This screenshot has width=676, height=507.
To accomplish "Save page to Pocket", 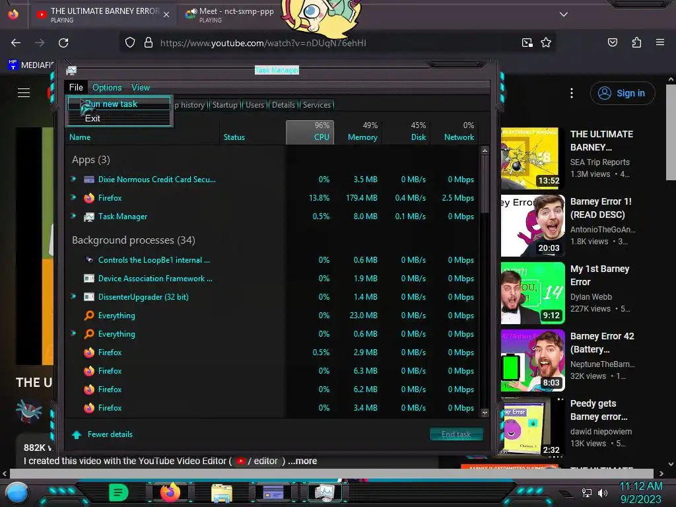I will pos(612,43).
